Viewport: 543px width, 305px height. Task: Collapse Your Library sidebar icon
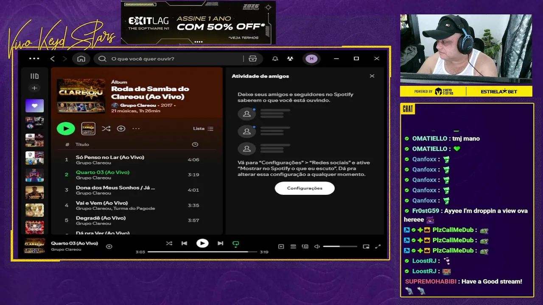pyautogui.click(x=34, y=76)
